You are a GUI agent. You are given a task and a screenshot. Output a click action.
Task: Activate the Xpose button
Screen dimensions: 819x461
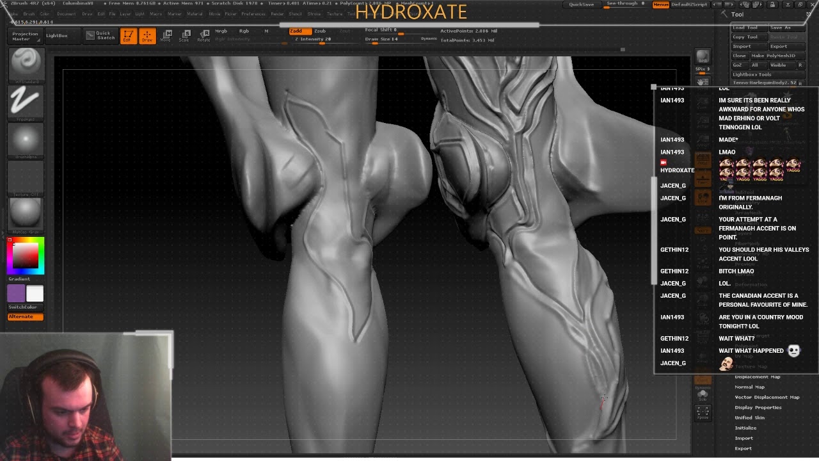pyautogui.click(x=703, y=413)
